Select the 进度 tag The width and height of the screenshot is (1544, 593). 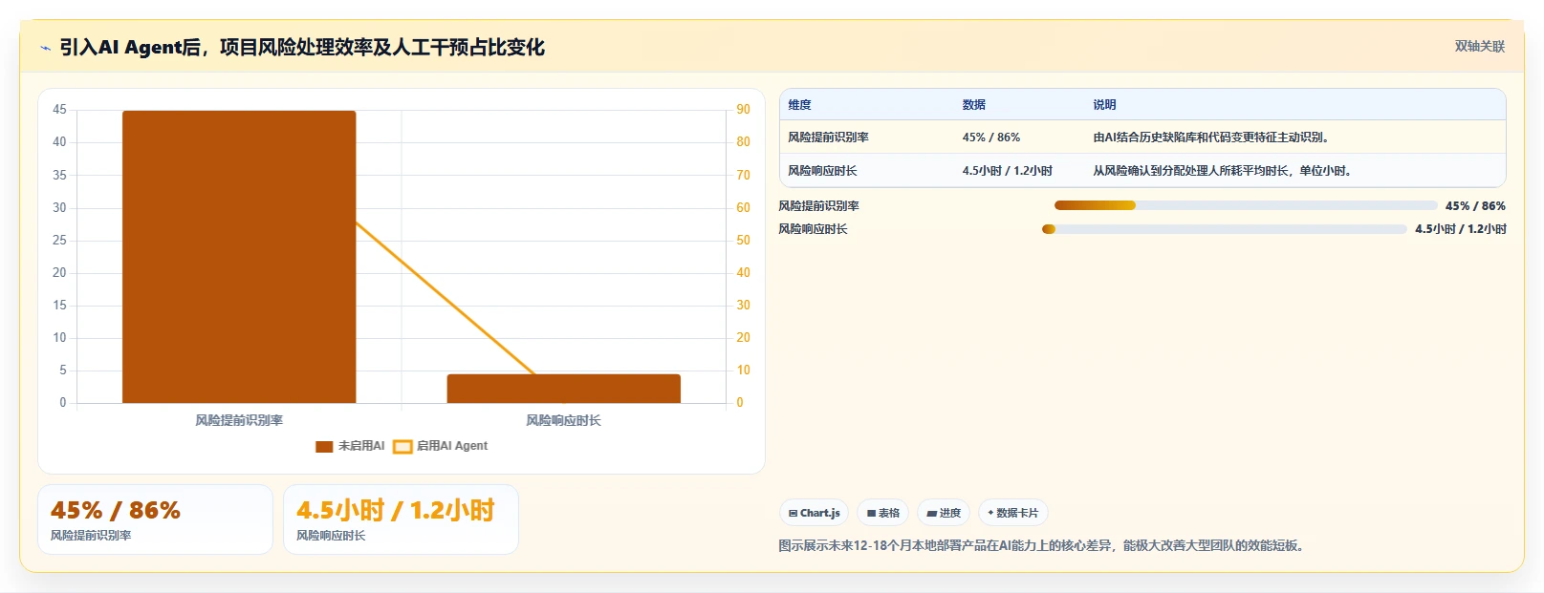click(x=944, y=513)
